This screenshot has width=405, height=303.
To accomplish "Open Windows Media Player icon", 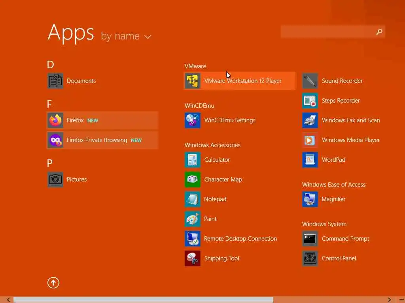I will tap(310, 140).
